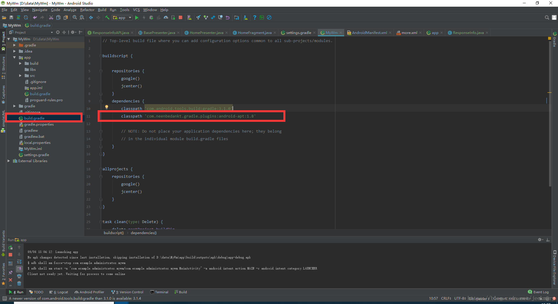Click the red Stop icon in top toolbar
558x304 pixels.
[x=180, y=18]
